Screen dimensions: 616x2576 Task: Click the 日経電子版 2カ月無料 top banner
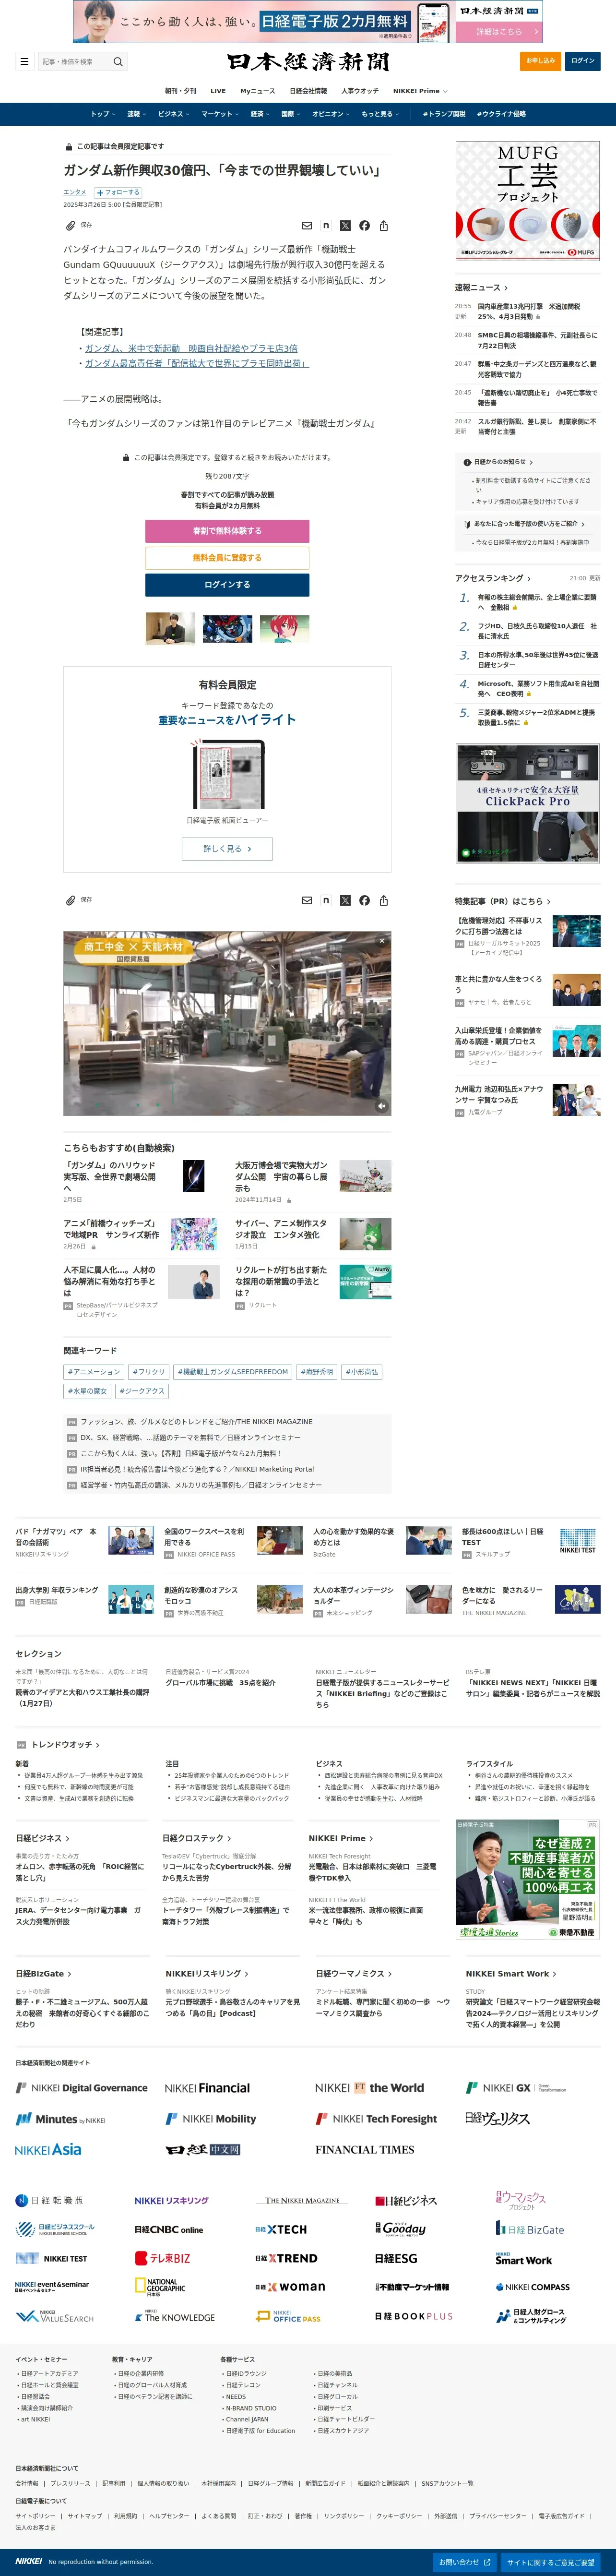(308, 21)
